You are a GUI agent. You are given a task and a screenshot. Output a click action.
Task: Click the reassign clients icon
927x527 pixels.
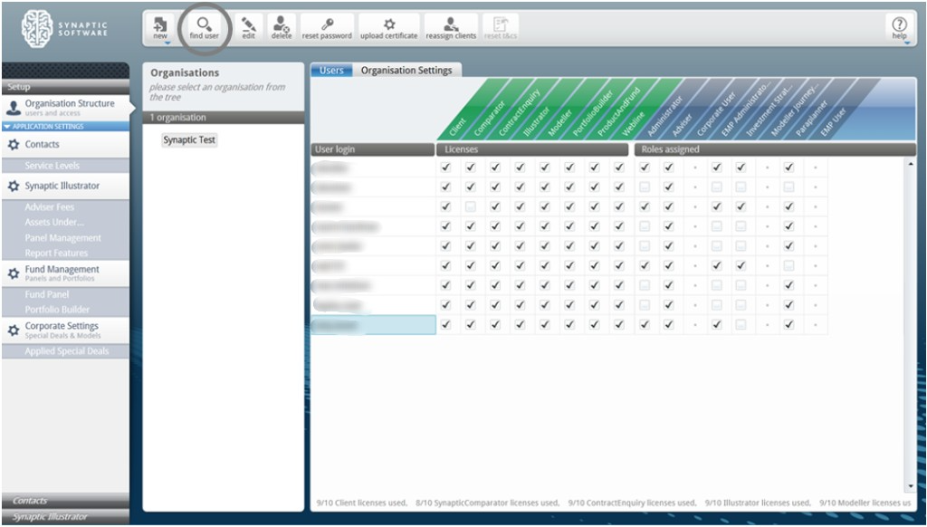click(451, 28)
